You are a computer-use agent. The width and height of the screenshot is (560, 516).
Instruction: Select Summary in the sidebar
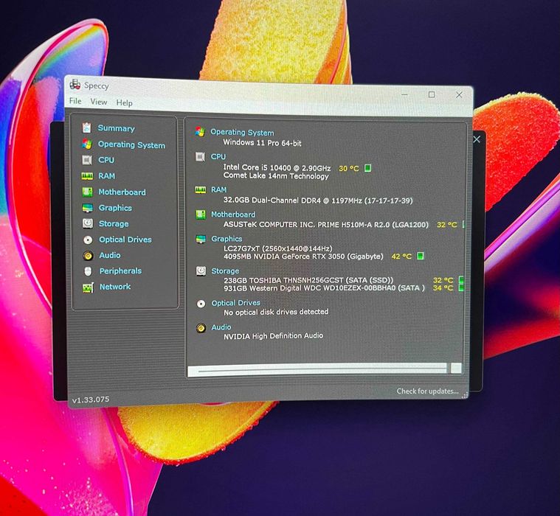pyautogui.click(x=116, y=128)
